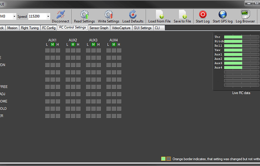Check AUX3 L box in the ZON row
This screenshot has width=260, height=166.
pyautogui.click(x=88, y=65)
